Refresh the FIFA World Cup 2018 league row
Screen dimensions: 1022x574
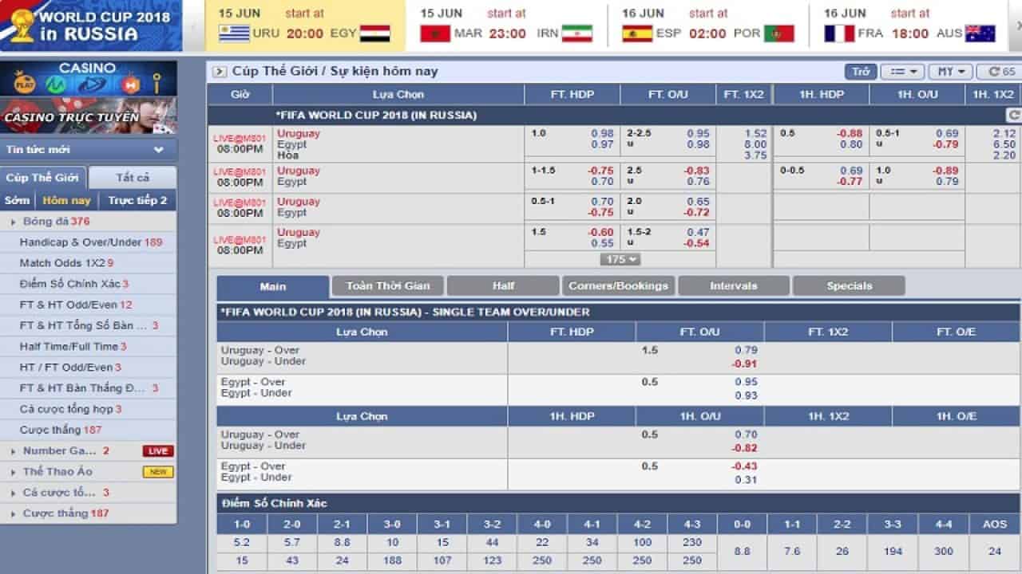click(1013, 116)
